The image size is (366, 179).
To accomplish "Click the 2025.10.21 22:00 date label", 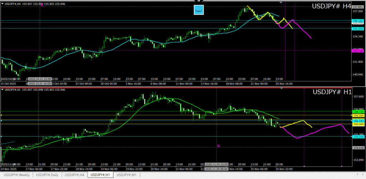I will 40,79.
